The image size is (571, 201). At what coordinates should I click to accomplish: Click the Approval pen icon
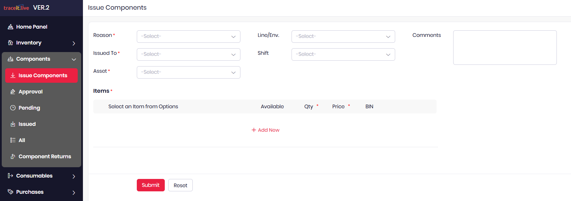pos(13,92)
